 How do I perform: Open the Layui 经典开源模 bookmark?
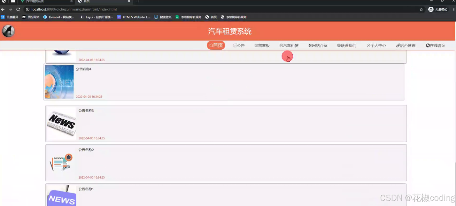[82, 17]
